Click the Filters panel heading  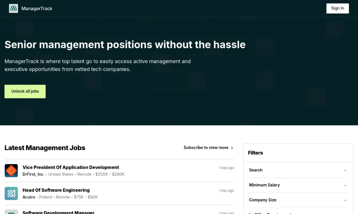(255, 153)
